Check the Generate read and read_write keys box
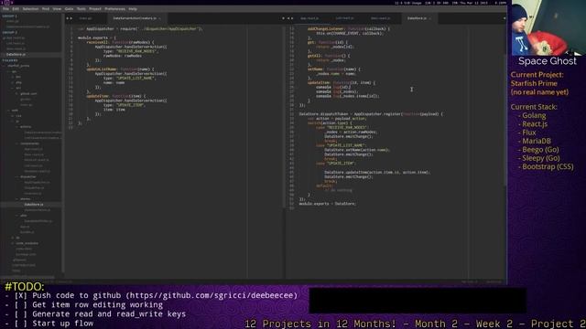 (x=20, y=314)
